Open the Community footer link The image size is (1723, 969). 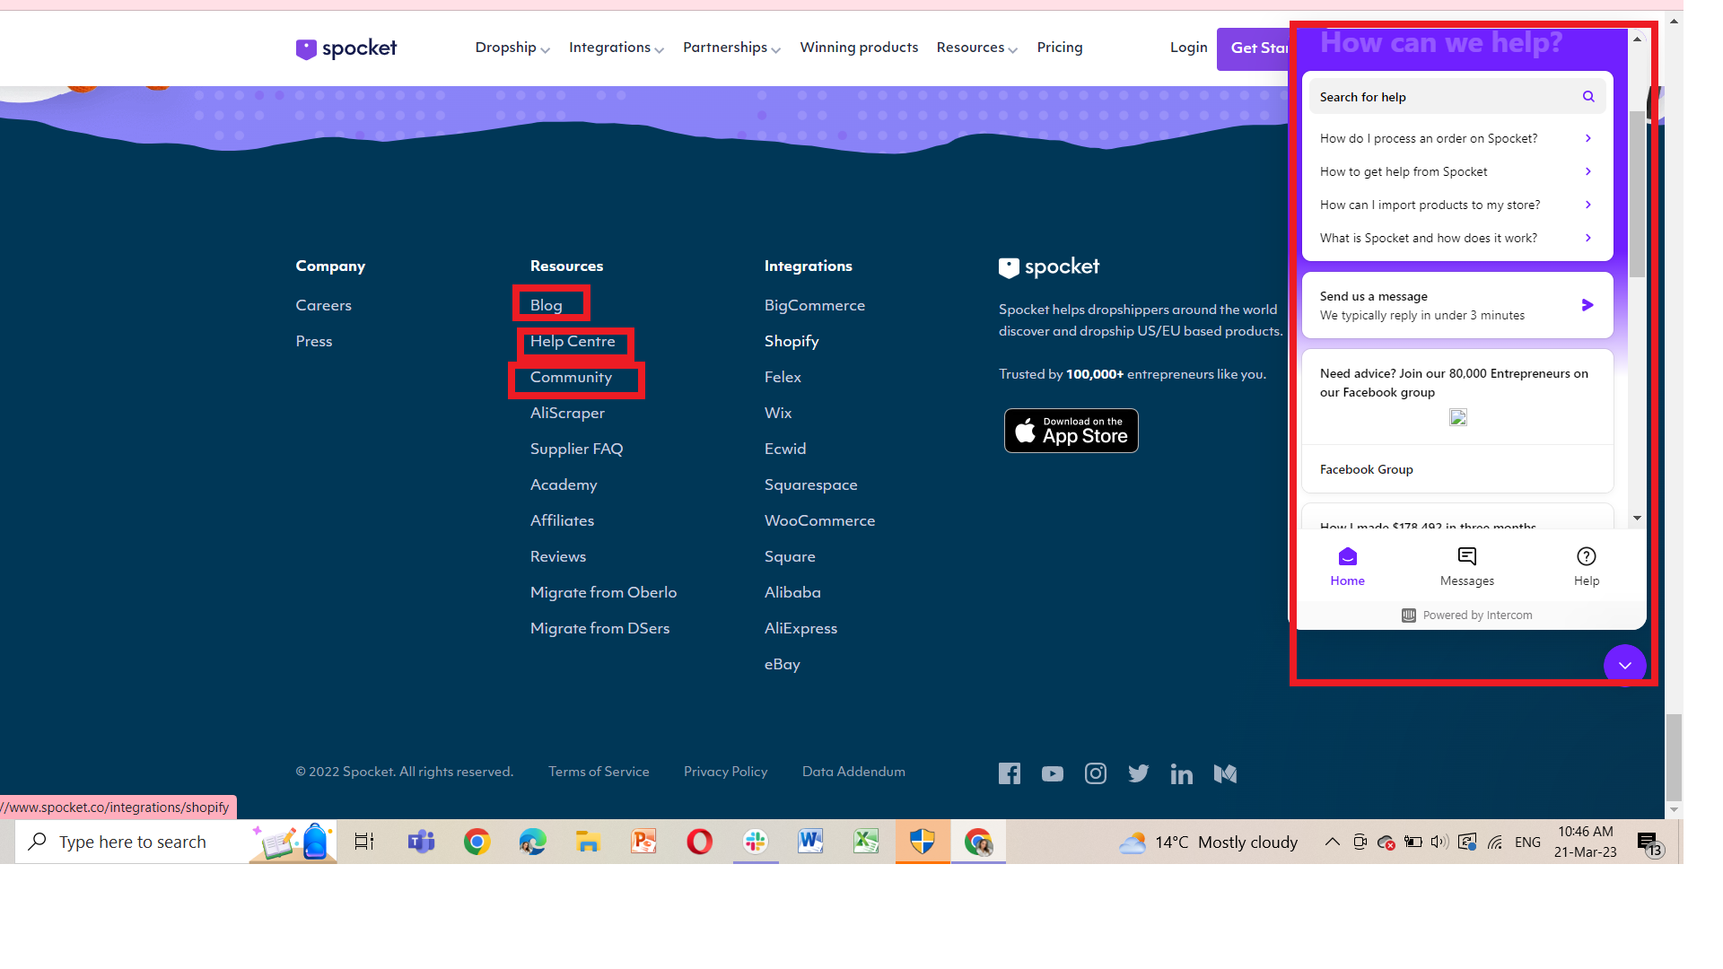571,377
